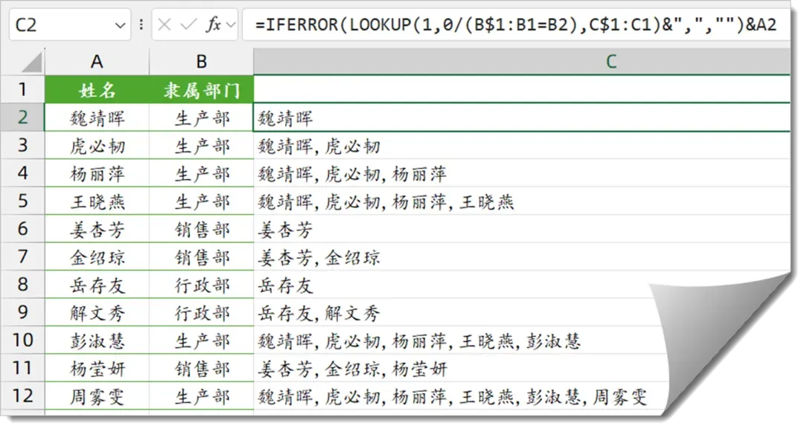Select cell C3 with 魏靖晖,虎必韧
Image resolution: width=804 pixels, height=429 pixels.
pyautogui.click(x=521, y=146)
